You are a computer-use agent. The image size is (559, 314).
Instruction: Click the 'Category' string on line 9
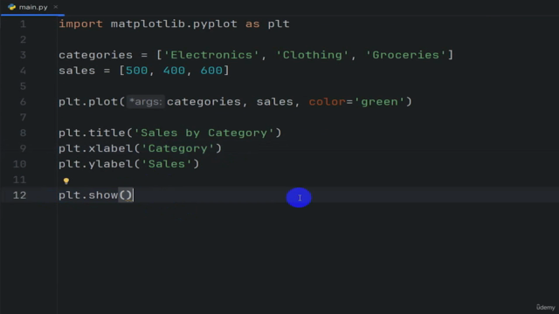click(178, 148)
